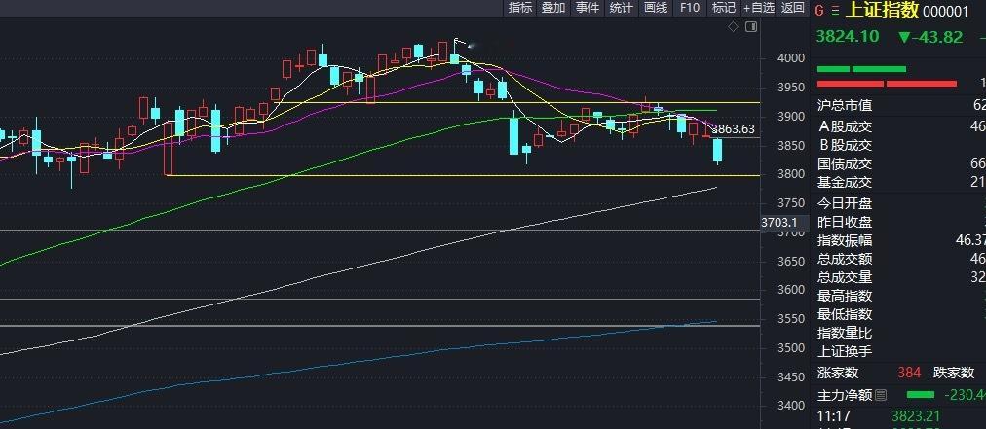
Task: Select the 总成交量 row label
Action: tap(845, 277)
